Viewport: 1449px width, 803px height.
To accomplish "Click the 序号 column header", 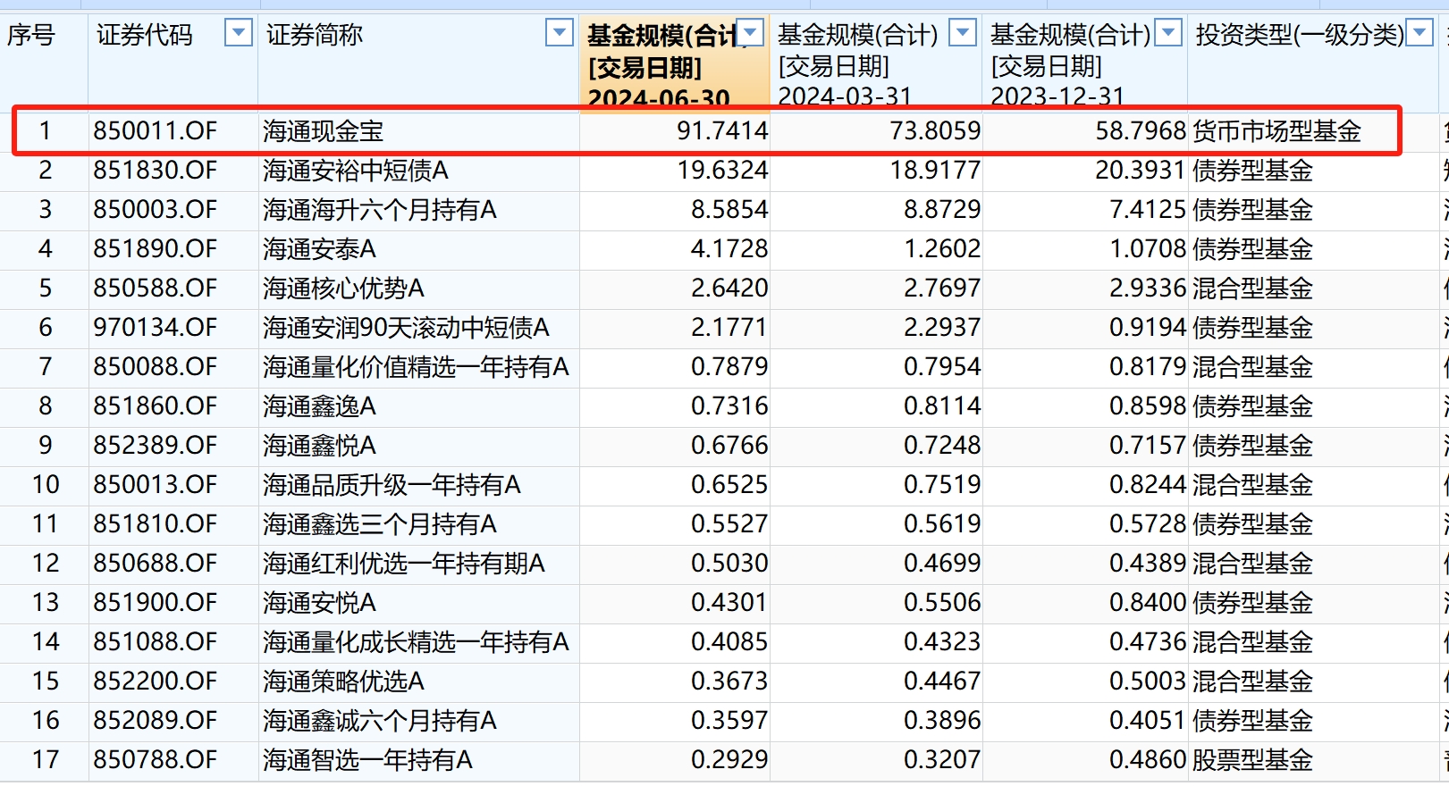I will pos(31,36).
